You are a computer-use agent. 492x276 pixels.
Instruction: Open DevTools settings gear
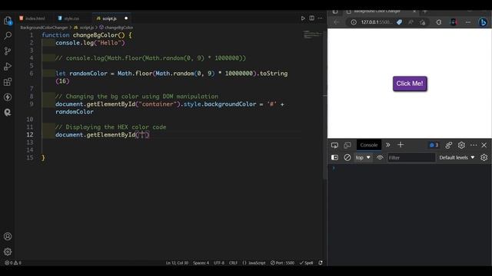click(461, 145)
